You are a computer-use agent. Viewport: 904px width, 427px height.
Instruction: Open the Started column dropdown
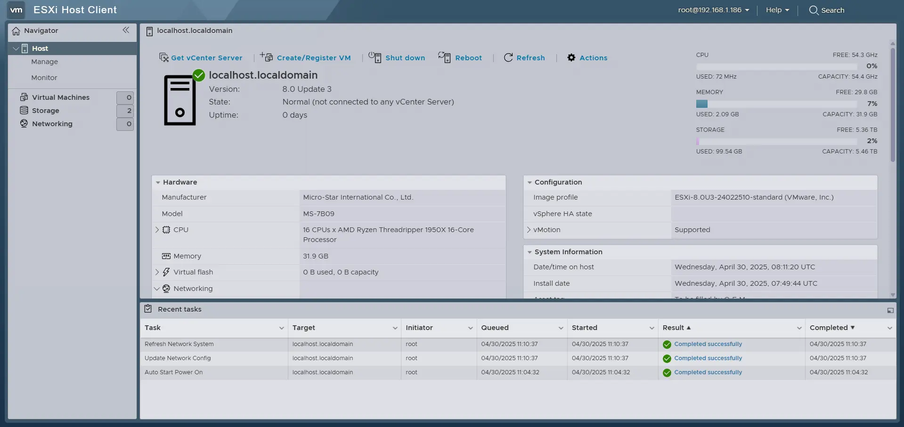click(652, 328)
